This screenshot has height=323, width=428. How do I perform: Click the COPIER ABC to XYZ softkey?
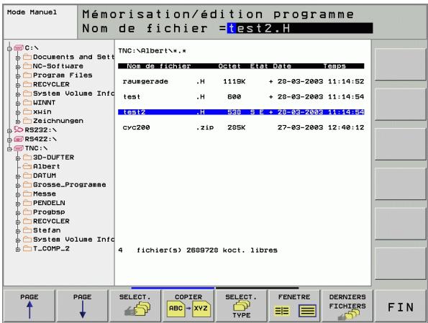click(188, 306)
